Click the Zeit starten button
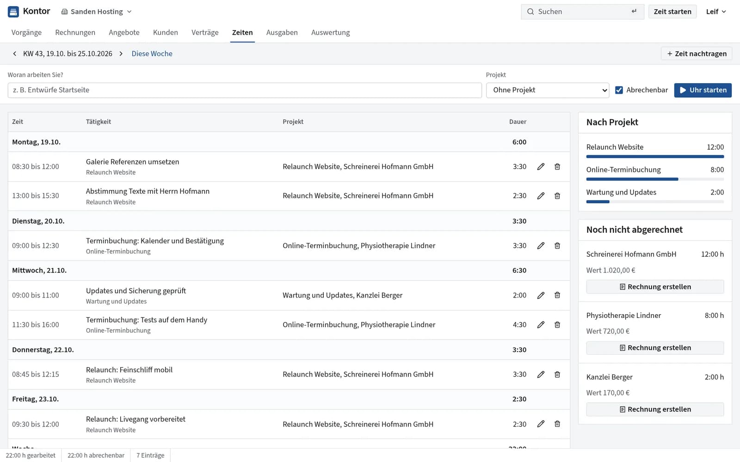Image resolution: width=740 pixels, height=462 pixels. [672, 12]
